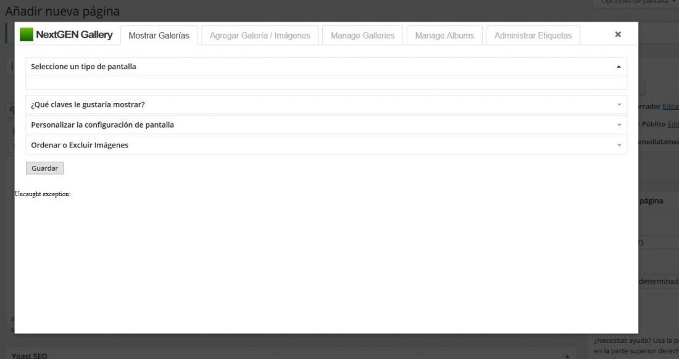Switch to the Mostrar Galerías tab
679x359 pixels.
point(159,35)
